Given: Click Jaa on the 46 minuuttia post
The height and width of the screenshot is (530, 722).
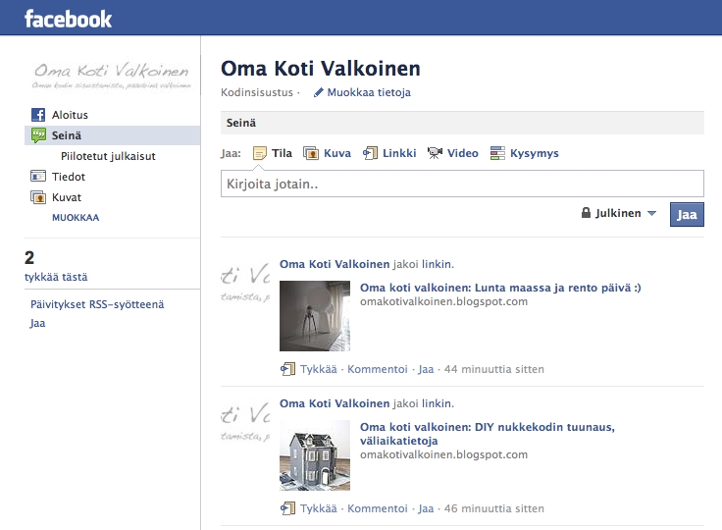Looking at the screenshot, I should [426, 508].
